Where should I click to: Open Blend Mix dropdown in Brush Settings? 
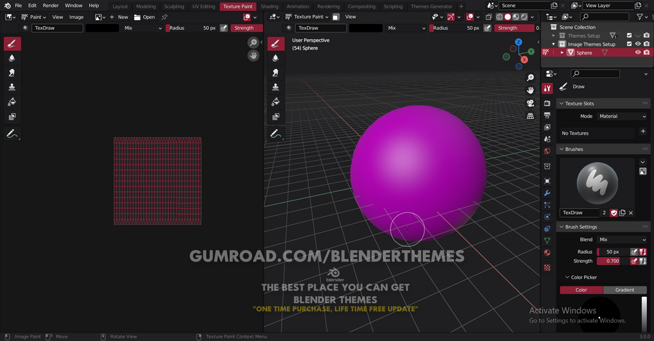click(622, 239)
